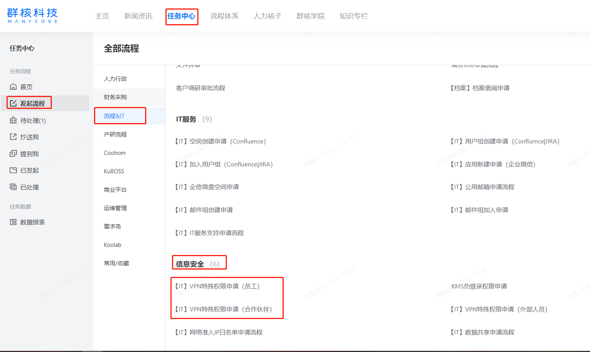
Task: Open the 知识专栏 navigation tab
Action: (x=354, y=16)
